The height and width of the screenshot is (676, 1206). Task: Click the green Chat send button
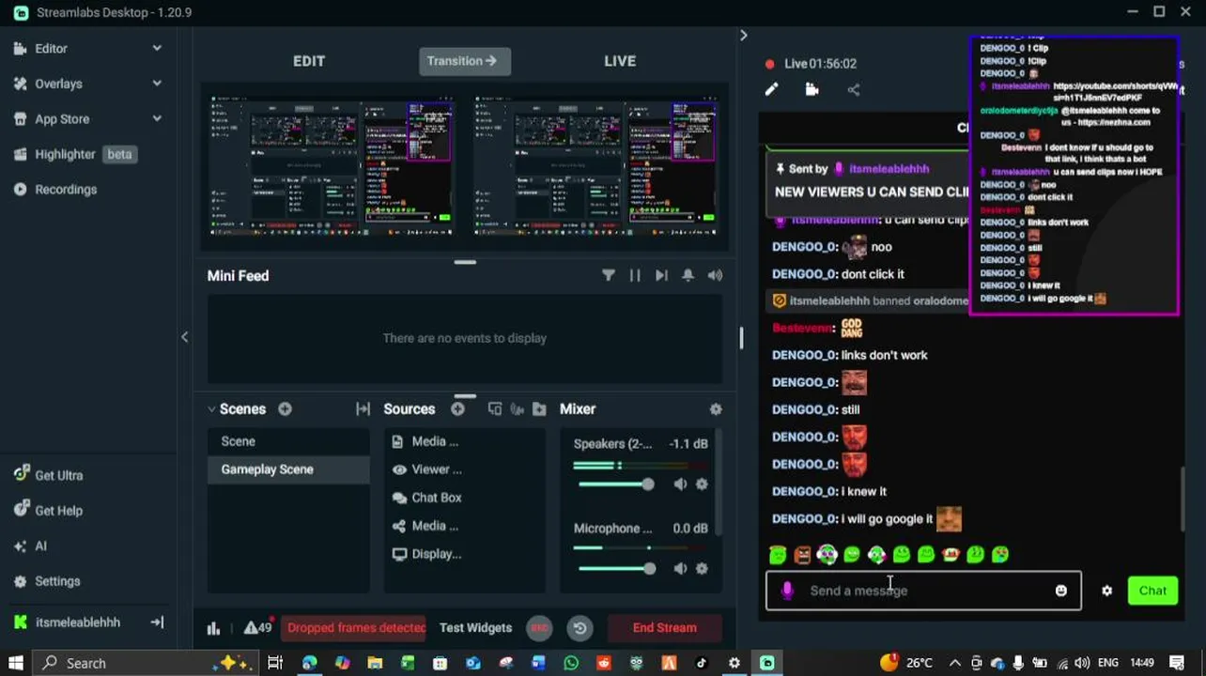point(1152,591)
